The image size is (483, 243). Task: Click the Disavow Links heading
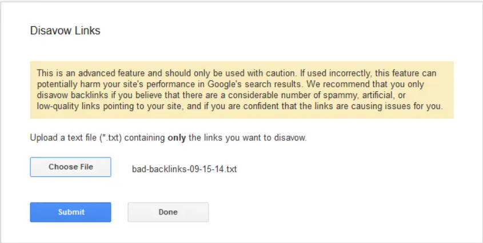point(65,31)
